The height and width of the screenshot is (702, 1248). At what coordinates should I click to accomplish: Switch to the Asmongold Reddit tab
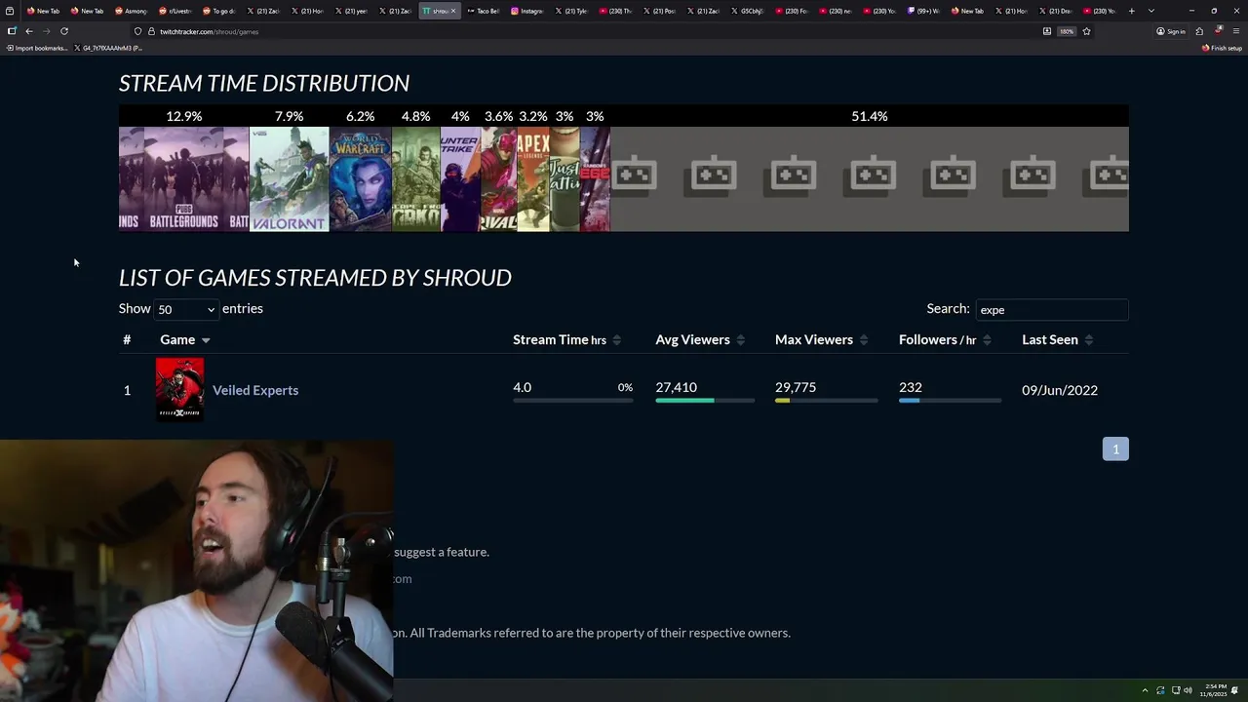pos(132,11)
